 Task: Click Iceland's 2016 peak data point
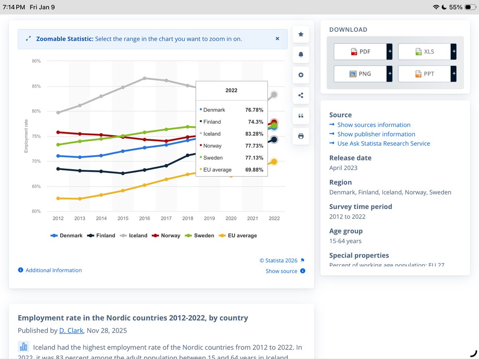coord(144,78)
